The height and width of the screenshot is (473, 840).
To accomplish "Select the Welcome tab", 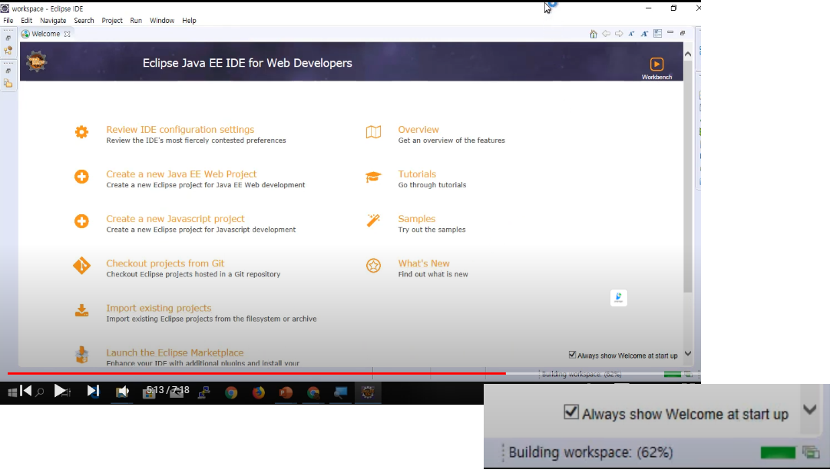I will coord(46,35).
